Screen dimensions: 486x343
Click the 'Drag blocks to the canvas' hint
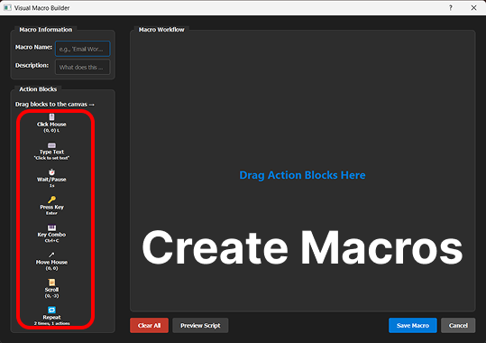tap(54, 105)
